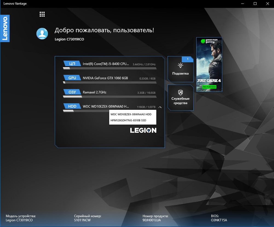Click device model Legion C73019ICO in footer
Viewport: 274px width, 227px height.
[x=19, y=220]
